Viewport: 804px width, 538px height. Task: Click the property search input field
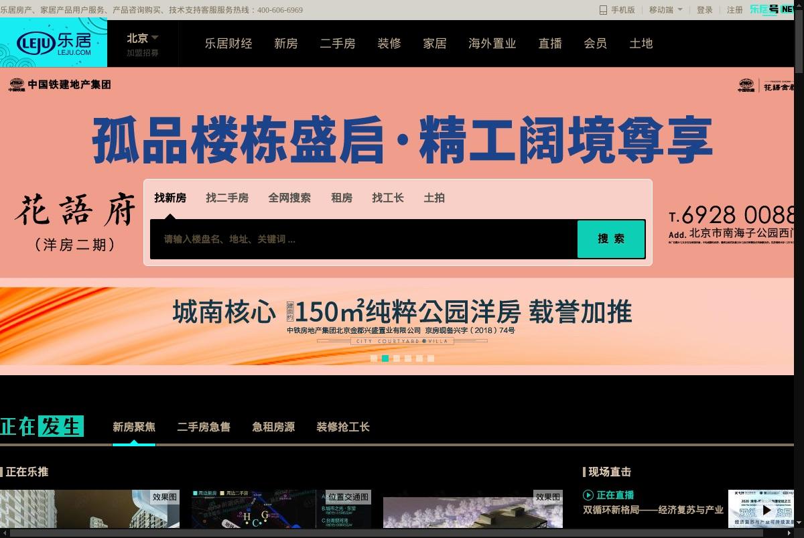364,239
